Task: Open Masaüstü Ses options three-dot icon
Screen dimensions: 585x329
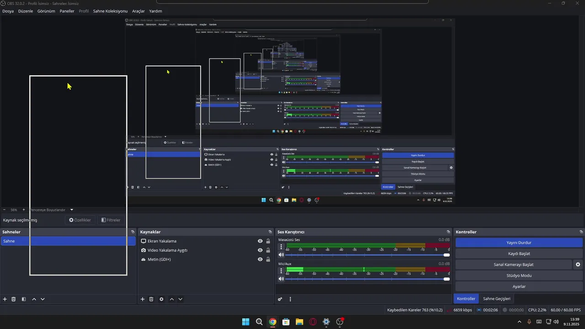Action: click(x=282, y=247)
